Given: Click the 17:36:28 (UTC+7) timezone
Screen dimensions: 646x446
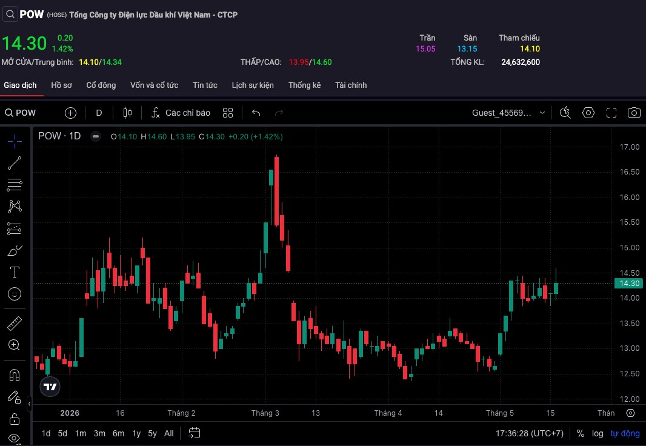Looking at the screenshot, I should click(530, 434).
